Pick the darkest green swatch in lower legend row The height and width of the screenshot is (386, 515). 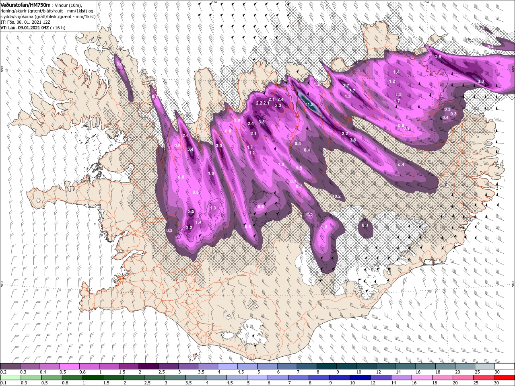[x=93, y=377]
